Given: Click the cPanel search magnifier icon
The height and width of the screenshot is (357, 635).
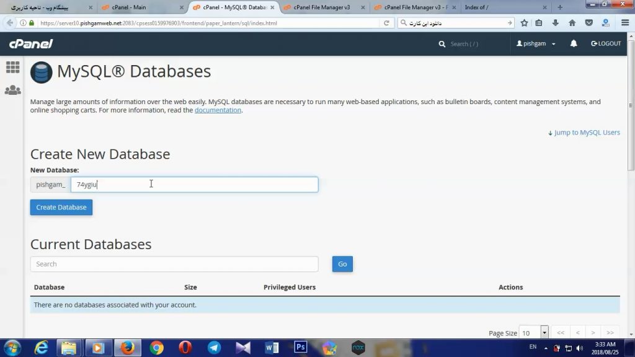Looking at the screenshot, I should (x=442, y=44).
